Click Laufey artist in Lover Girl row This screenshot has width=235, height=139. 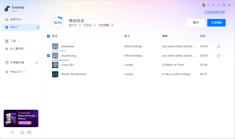pos(129,65)
